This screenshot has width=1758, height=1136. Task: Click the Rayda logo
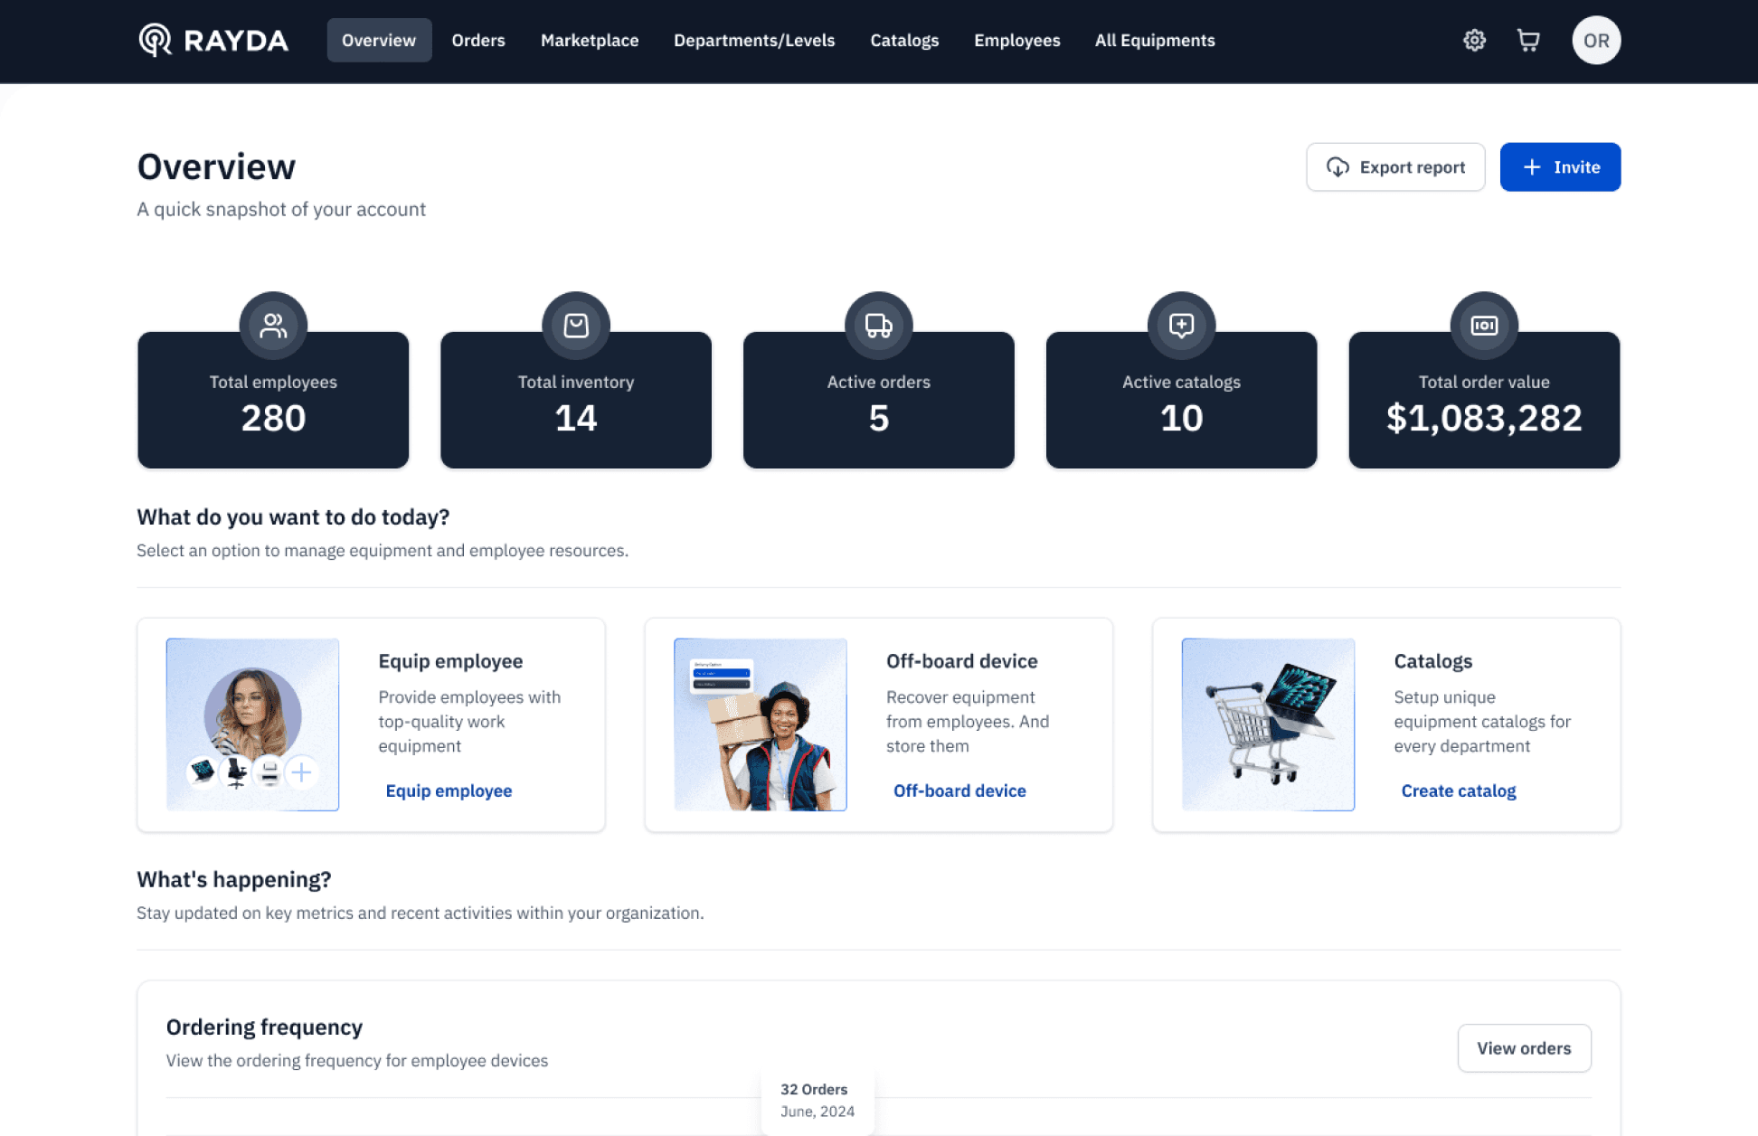213,41
